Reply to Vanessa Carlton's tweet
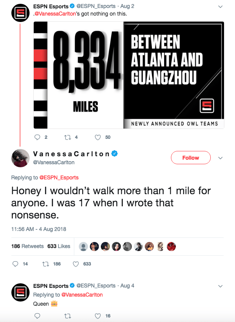235x322 pixels. [16, 264]
